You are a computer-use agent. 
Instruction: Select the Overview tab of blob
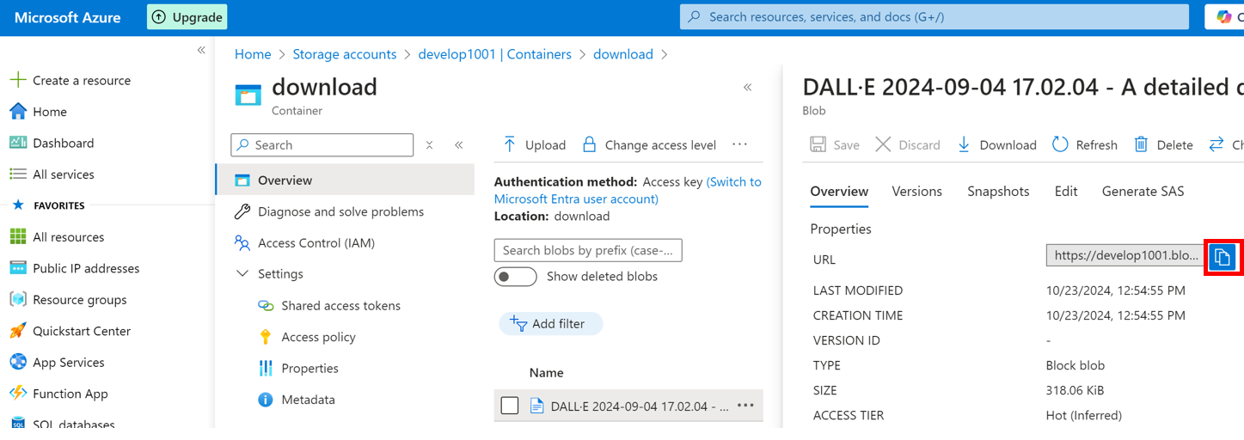tap(839, 192)
